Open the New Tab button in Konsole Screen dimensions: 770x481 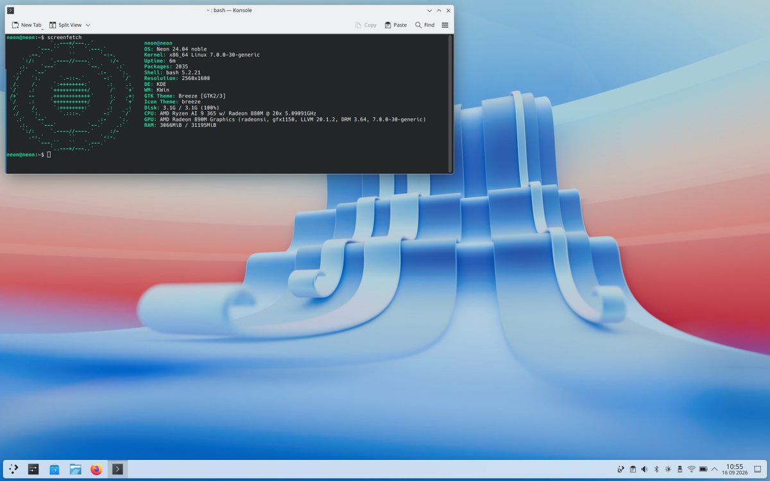tap(26, 25)
